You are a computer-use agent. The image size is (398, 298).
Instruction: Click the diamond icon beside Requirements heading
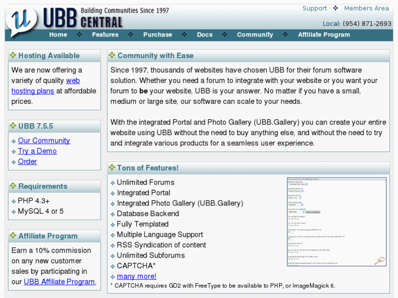click(x=13, y=185)
